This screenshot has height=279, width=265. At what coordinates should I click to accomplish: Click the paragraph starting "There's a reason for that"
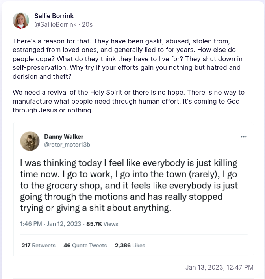coord(127,59)
